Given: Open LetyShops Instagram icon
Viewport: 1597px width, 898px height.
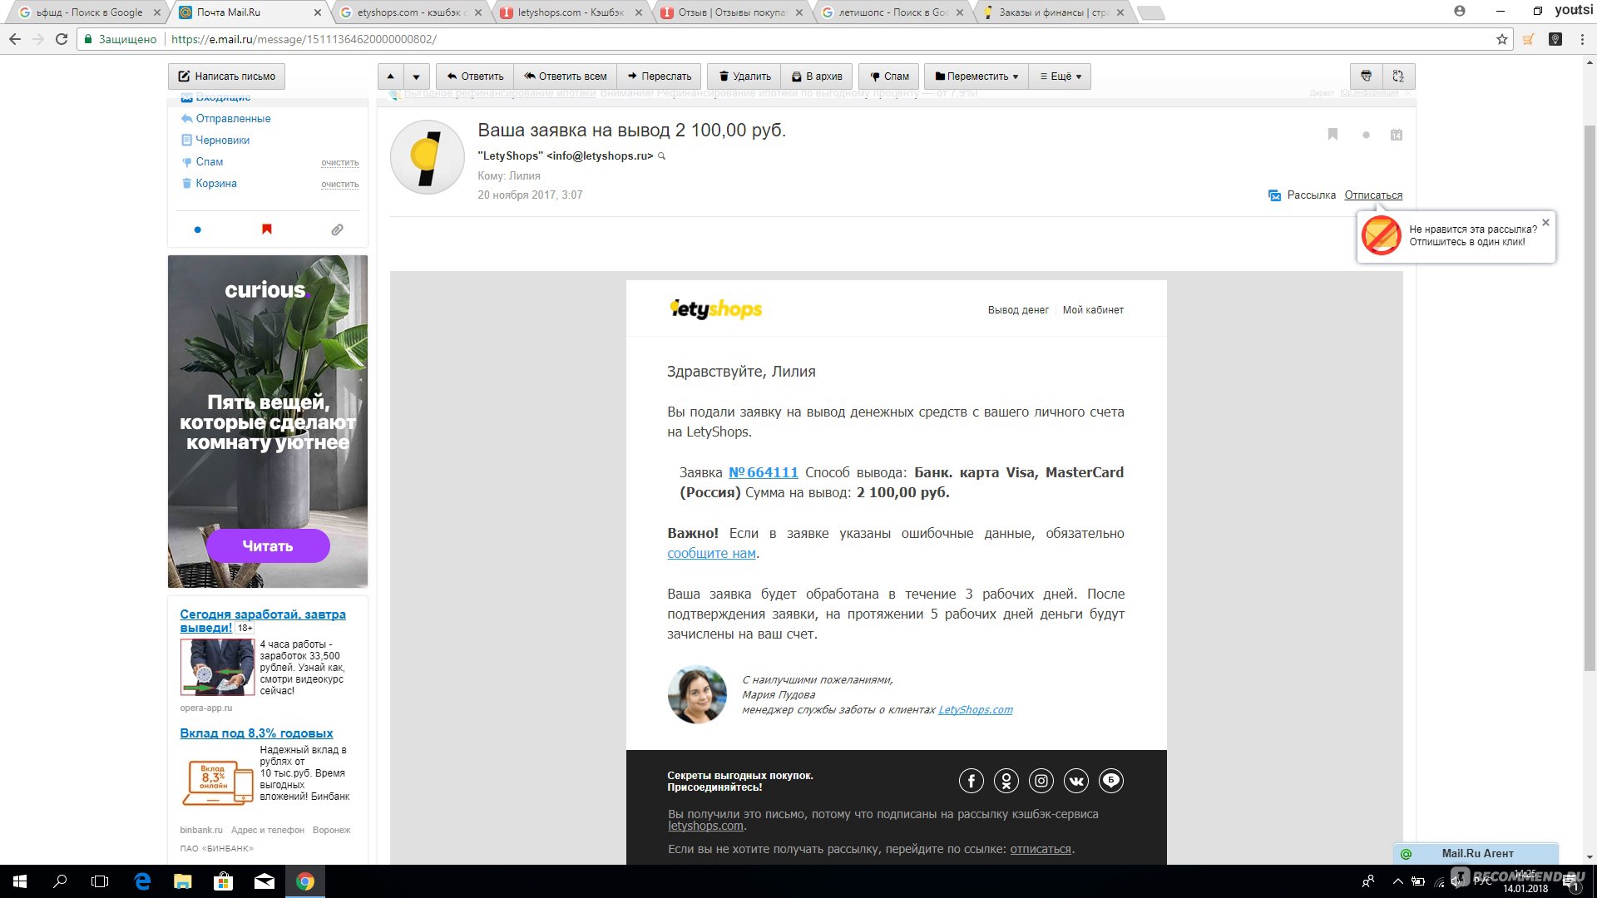Looking at the screenshot, I should [1041, 781].
